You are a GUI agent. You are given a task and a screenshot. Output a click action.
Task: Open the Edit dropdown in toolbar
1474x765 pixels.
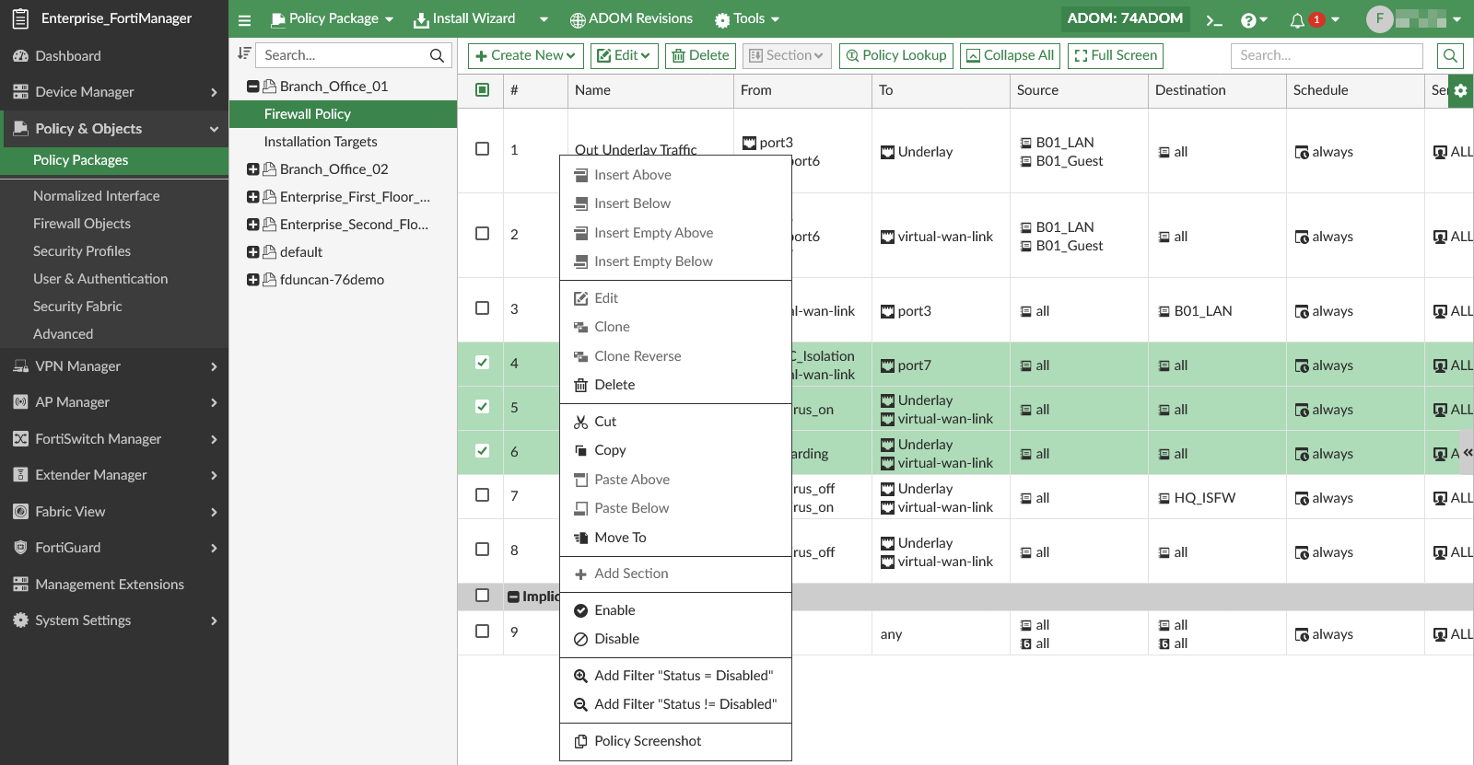(x=625, y=56)
